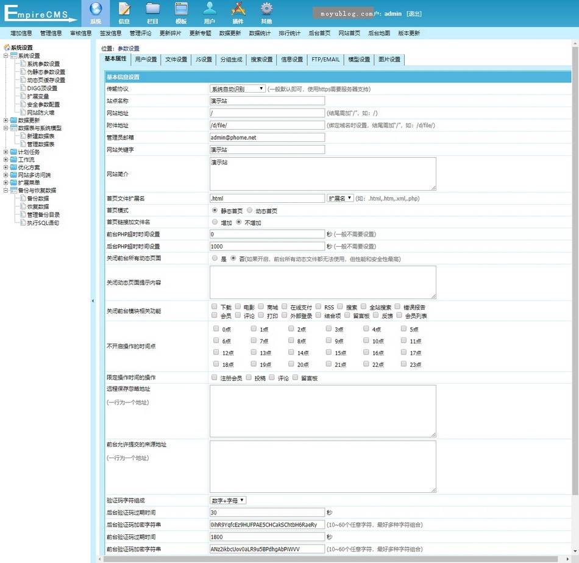Viewport: 579px width, 563px height.
Task: Switch to the 搜索设置 tab
Action: coord(262,60)
